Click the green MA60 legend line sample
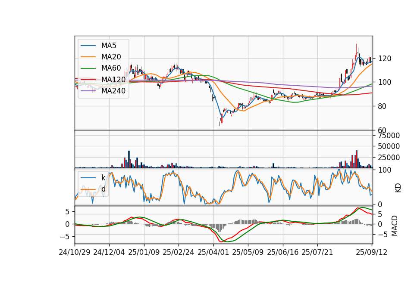414x297 pixels. (88, 68)
